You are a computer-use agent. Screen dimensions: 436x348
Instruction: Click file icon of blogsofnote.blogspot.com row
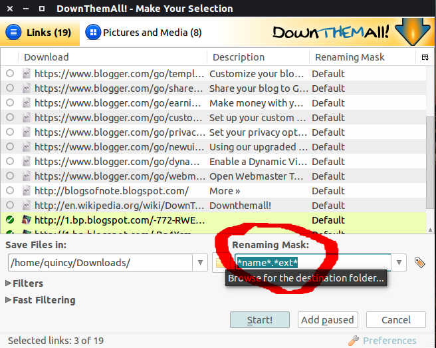[x=27, y=191]
